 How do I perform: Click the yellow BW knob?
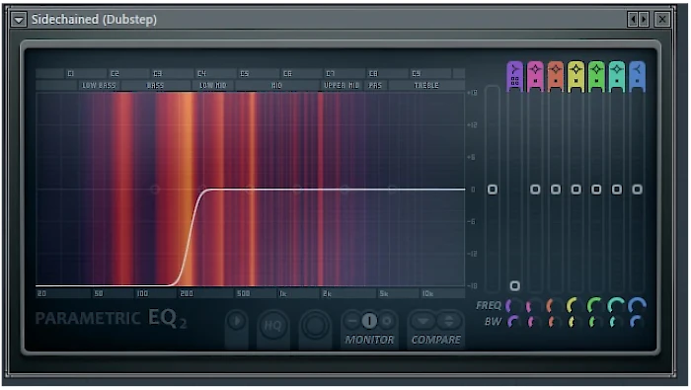575,322
